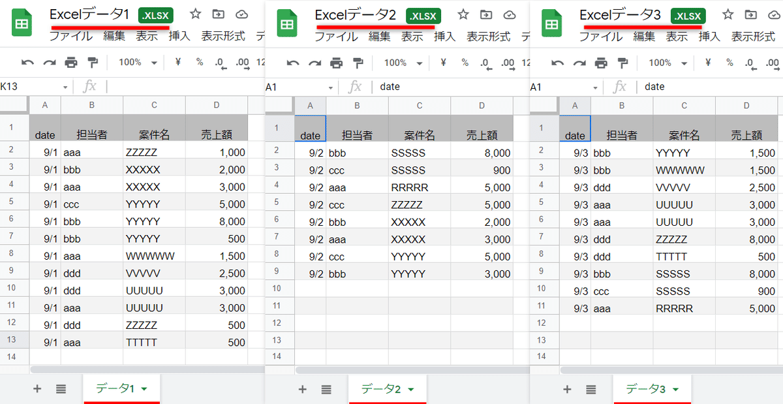This screenshot has height=404, width=783.
Task: Open データ2 sheet tab menu arrow
Action: point(410,389)
